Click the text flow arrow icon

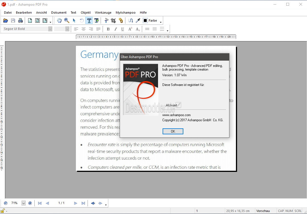pos(130,20)
